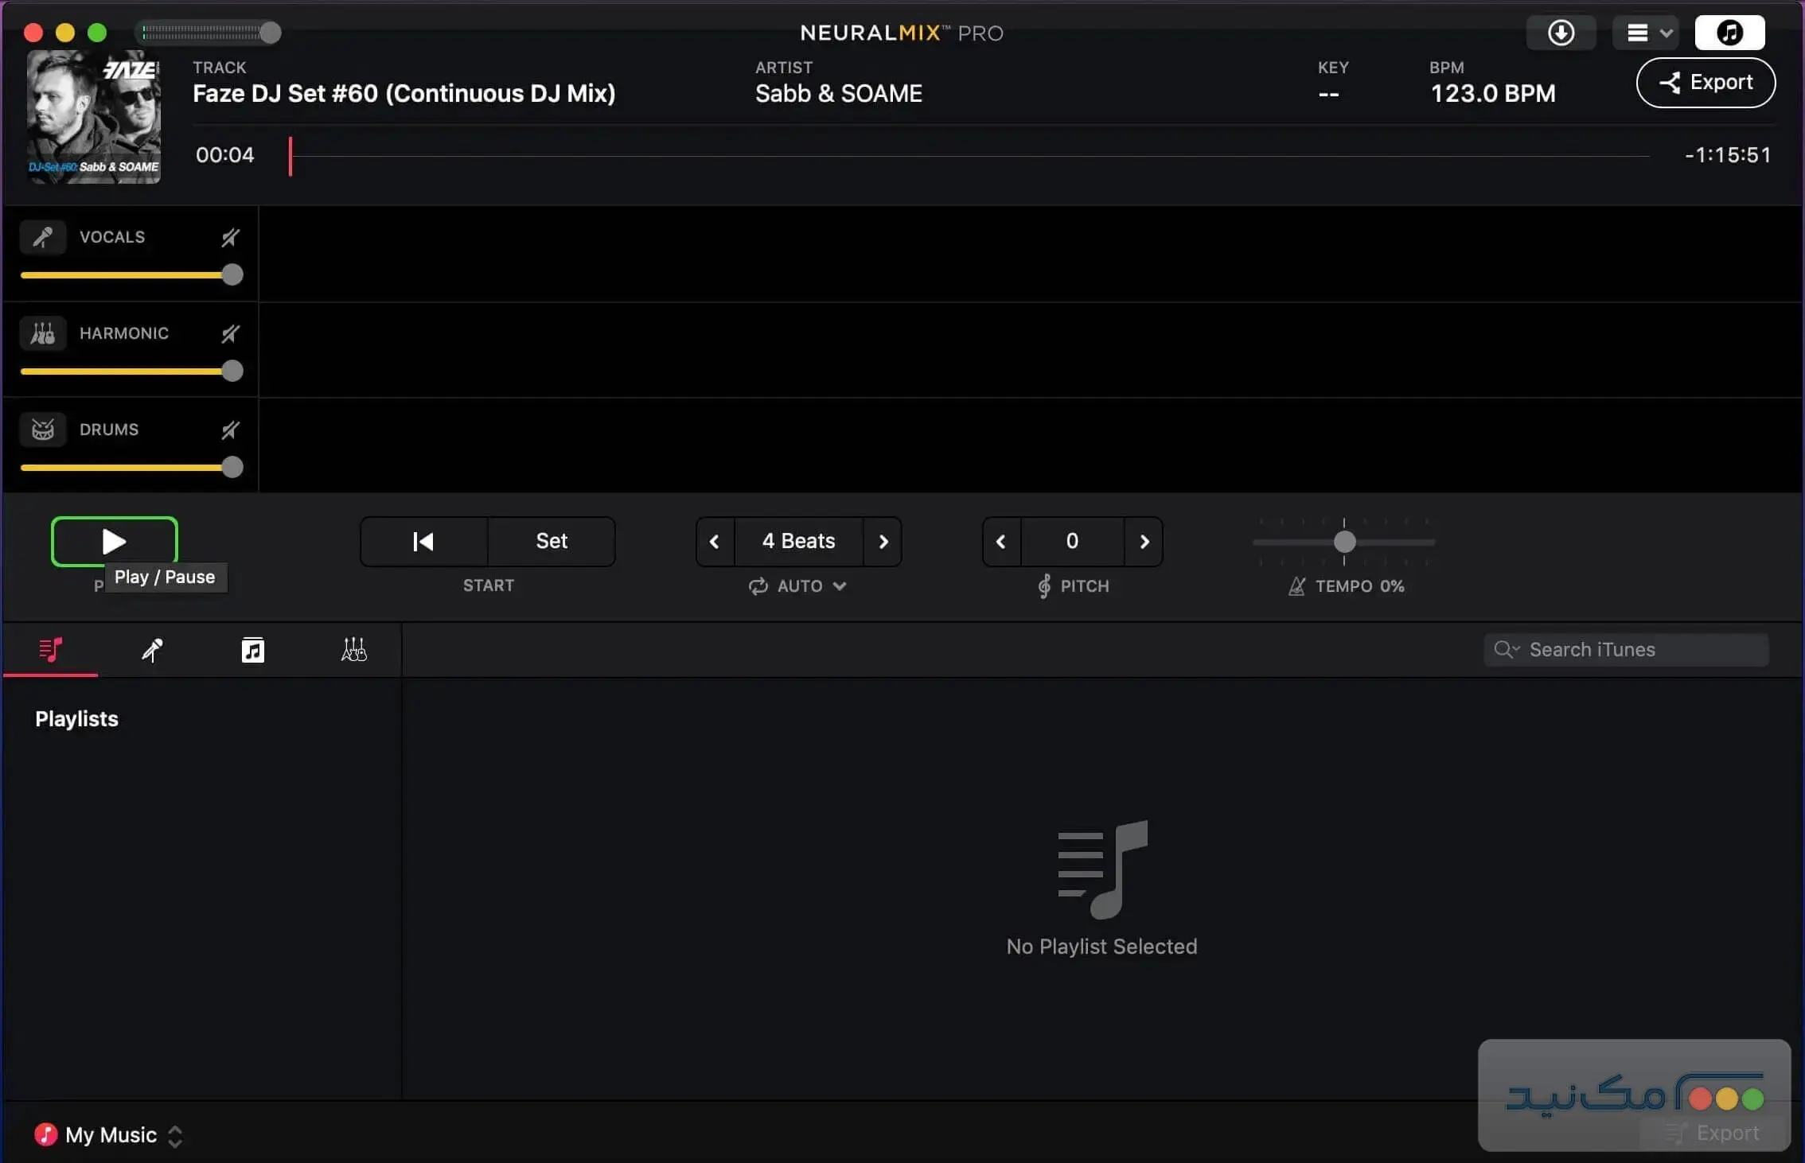
Task: Mute the Vocals stem
Action: coord(230,237)
